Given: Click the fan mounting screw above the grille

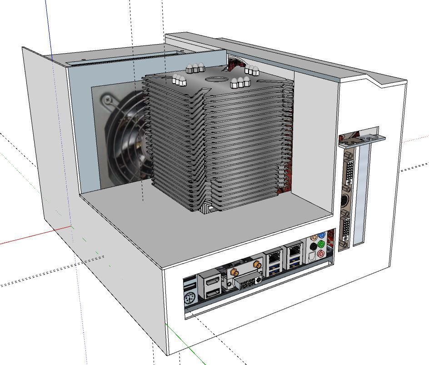Looking at the screenshot, I should click(107, 100).
